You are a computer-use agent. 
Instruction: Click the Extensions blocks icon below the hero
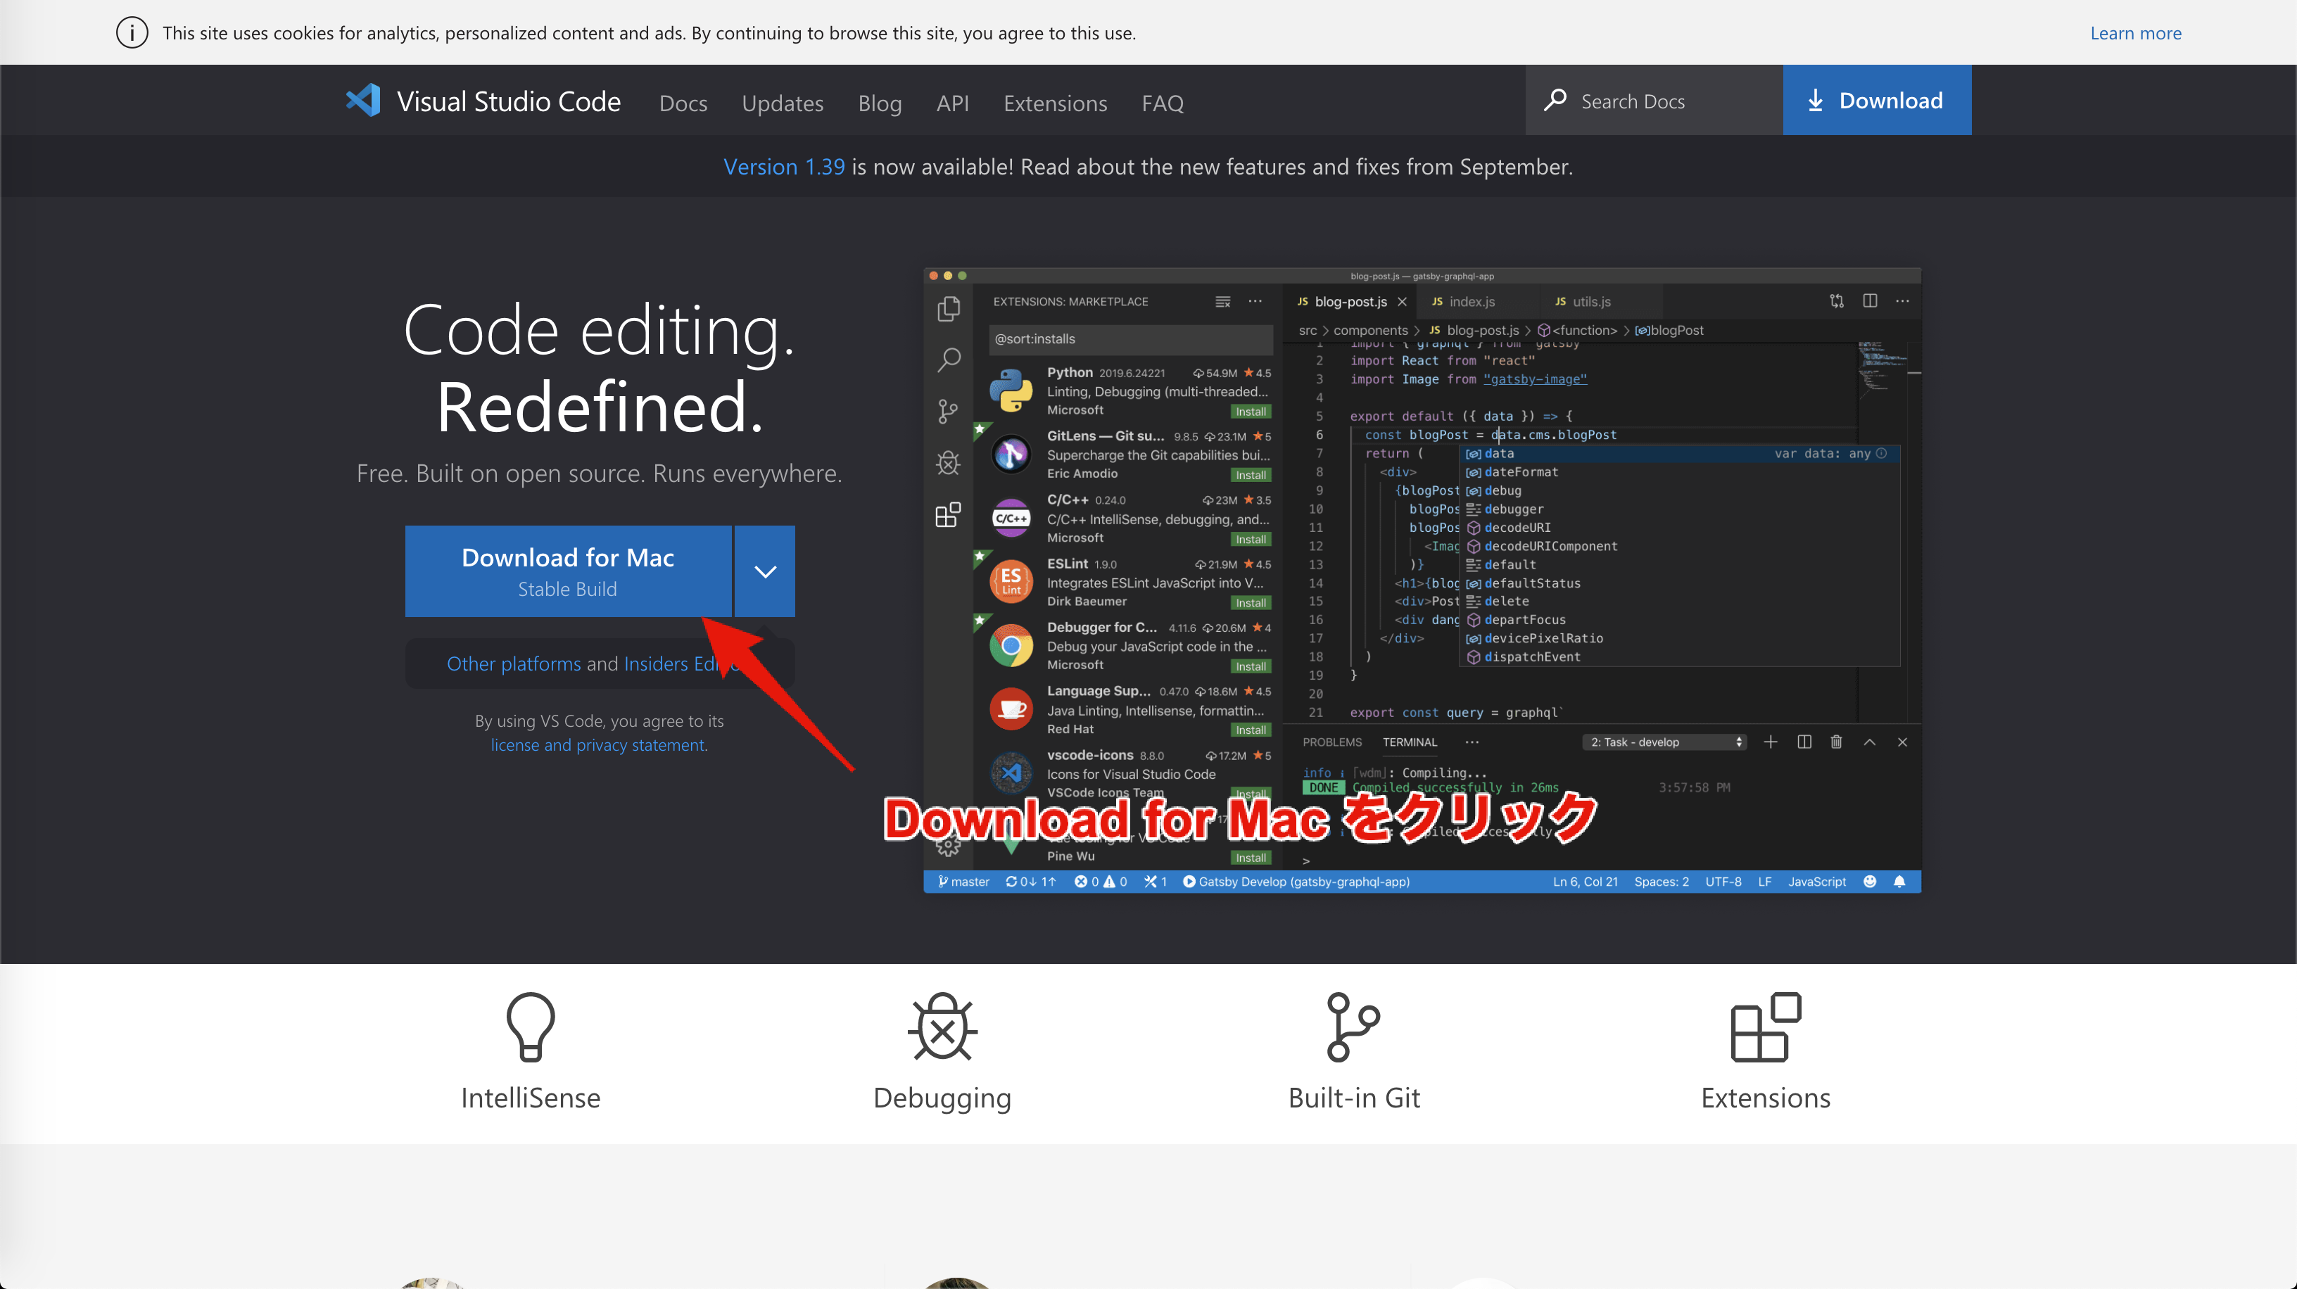click(x=1766, y=1027)
